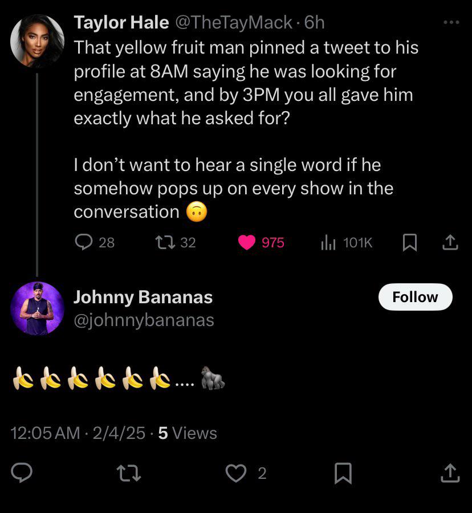Bookmark Johnny Bananas' tweet
472x513 pixels.
tap(343, 473)
